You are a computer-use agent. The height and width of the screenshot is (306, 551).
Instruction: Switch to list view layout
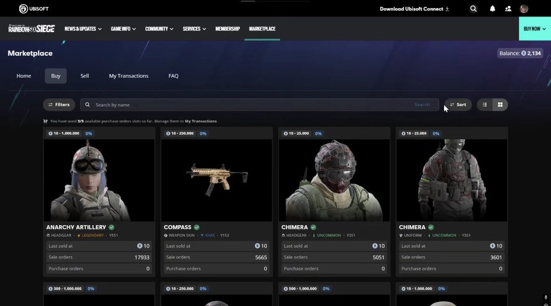coord(484,105)
